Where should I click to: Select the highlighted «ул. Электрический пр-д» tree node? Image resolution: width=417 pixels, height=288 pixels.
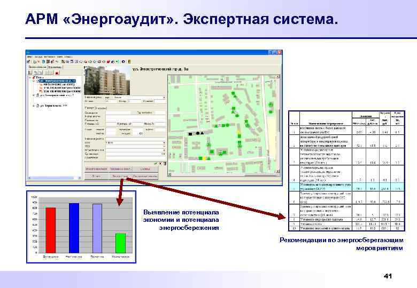tap(58, 81)
